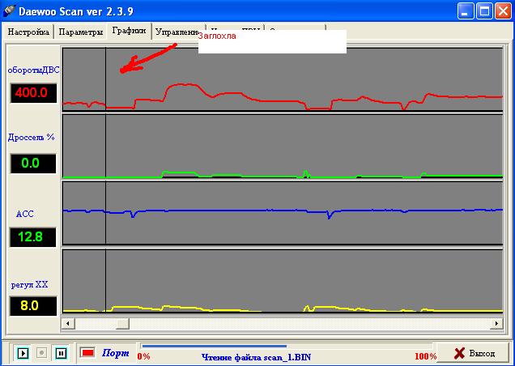Switch to the Параметры tab

point(80,32)
